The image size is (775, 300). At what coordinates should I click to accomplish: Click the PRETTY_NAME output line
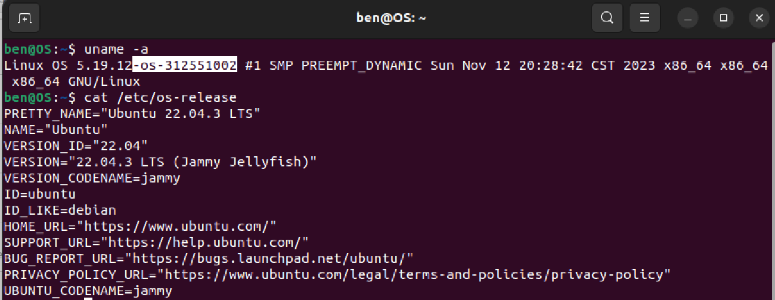coord(132,113)
